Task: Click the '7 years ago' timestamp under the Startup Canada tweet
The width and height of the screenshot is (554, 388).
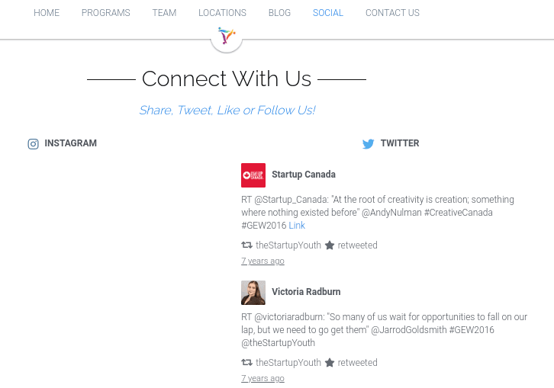Action: 263,261
